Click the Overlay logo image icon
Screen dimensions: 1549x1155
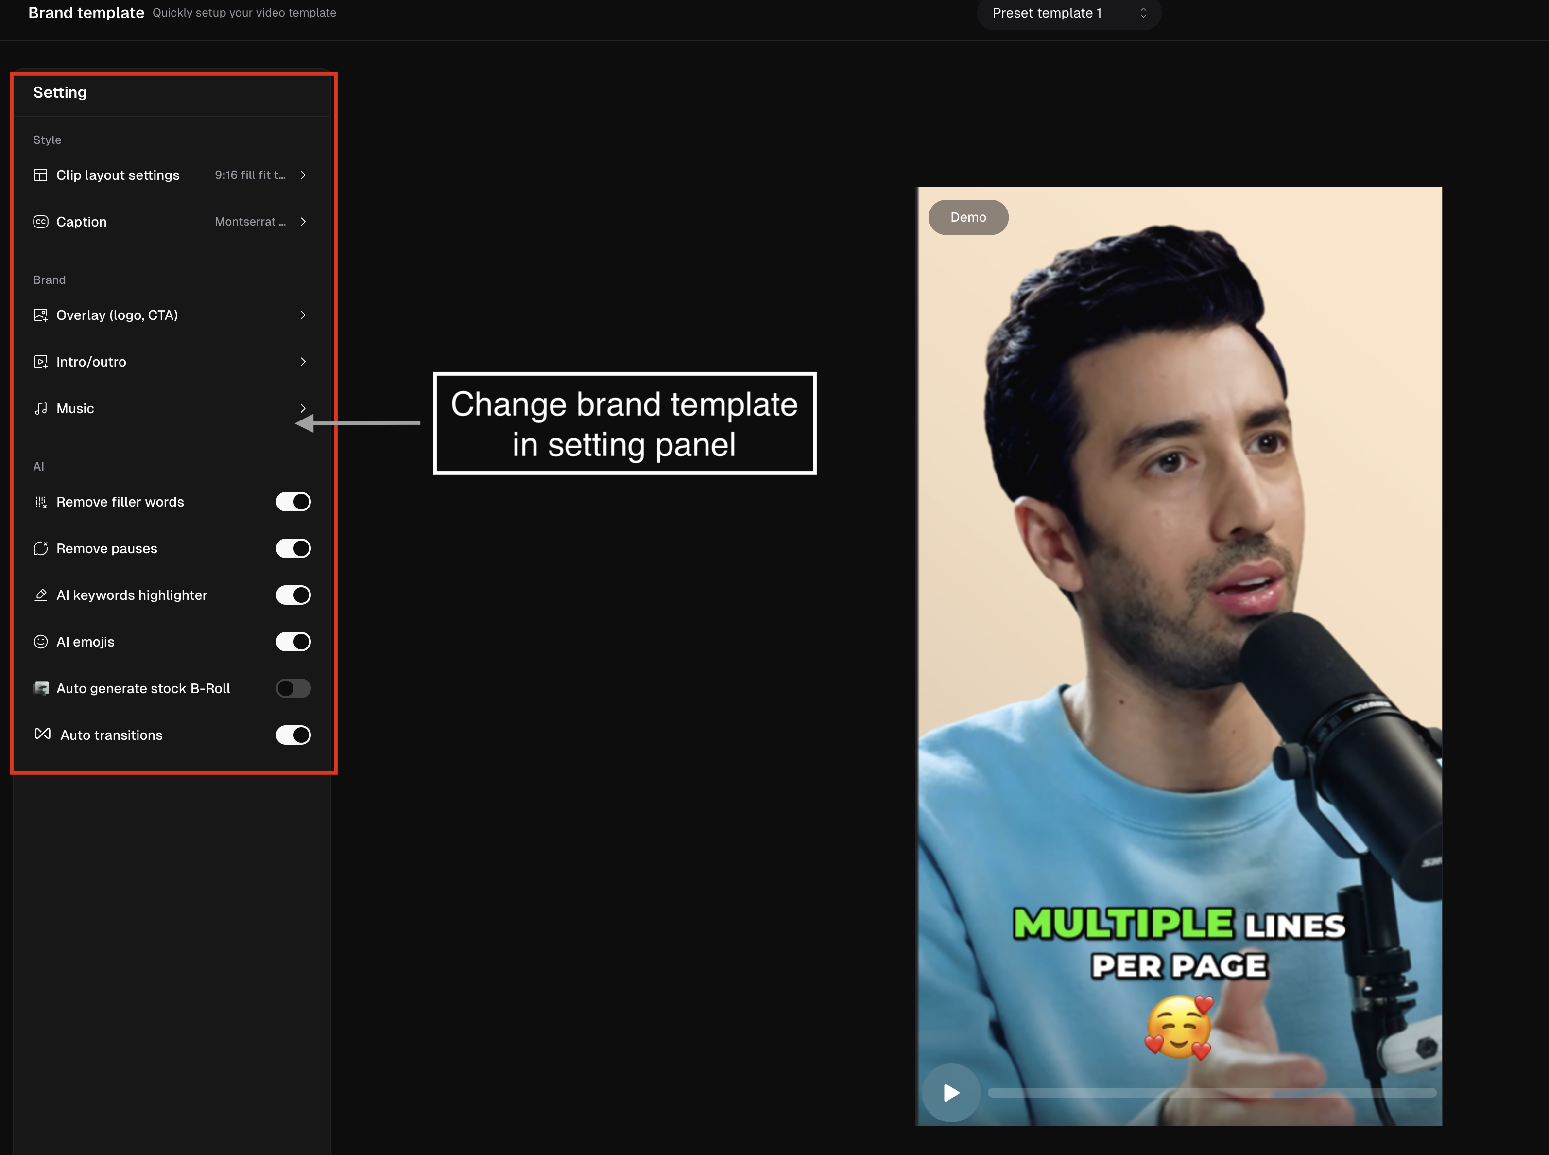[x=40, y=315]
